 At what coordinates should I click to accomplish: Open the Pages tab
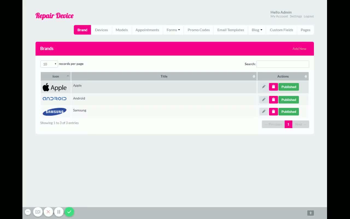305,30
